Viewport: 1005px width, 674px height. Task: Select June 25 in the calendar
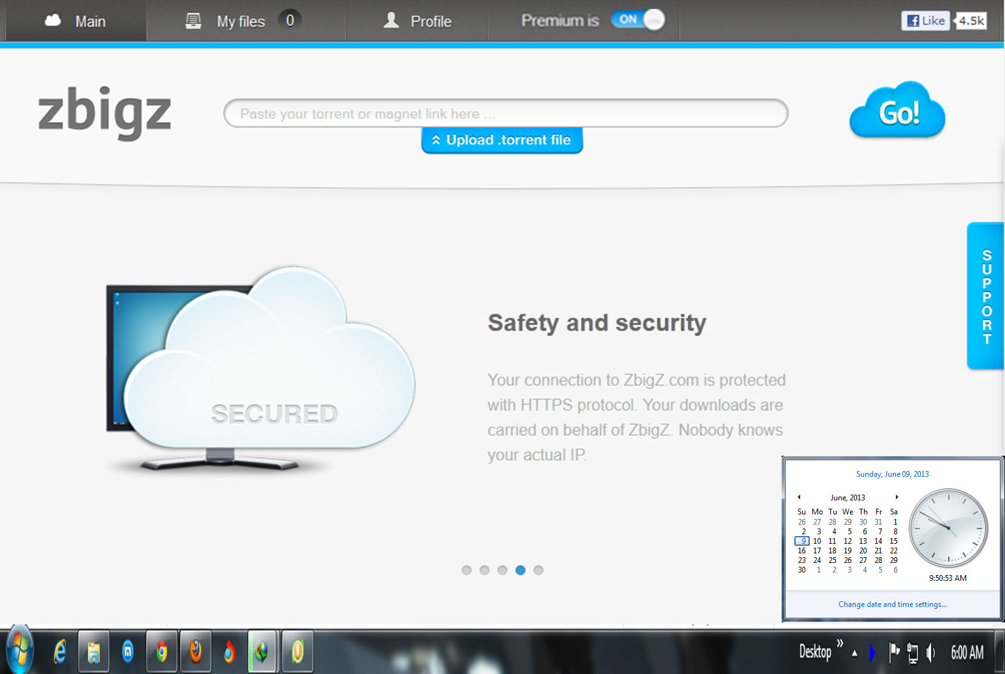pyautogui.click(x=832, y=560)
